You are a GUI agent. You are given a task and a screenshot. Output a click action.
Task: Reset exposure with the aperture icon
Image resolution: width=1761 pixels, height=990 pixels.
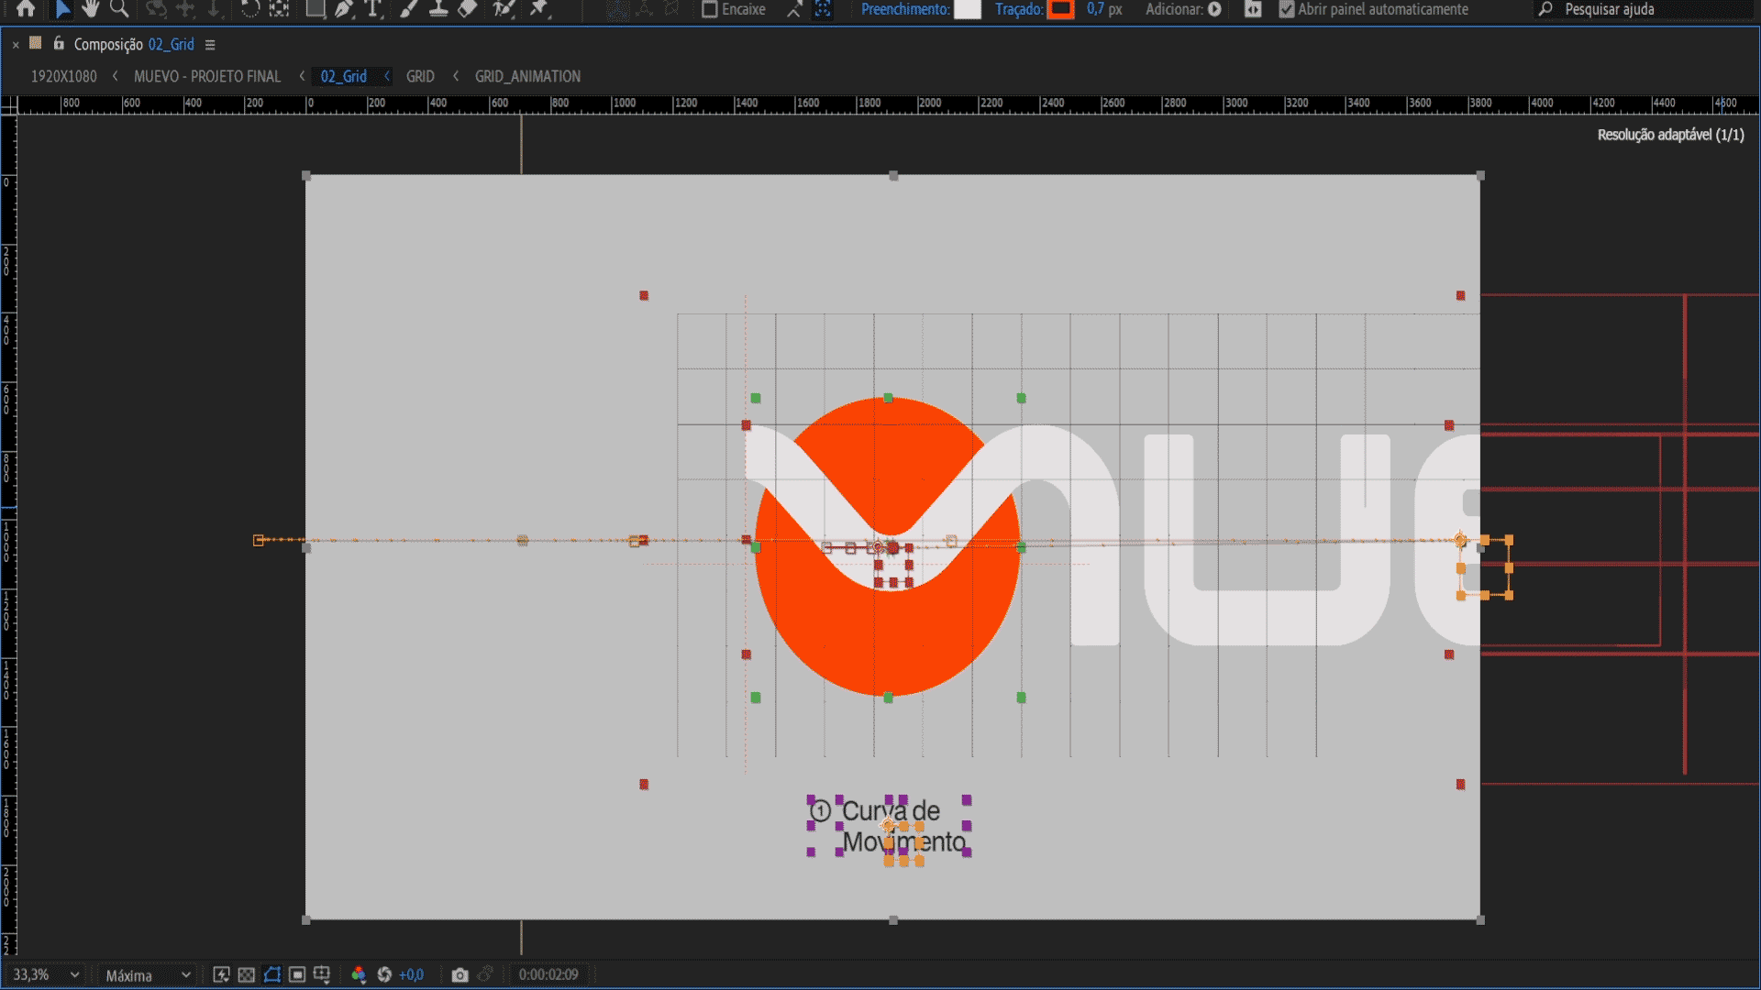coord(384,974)
